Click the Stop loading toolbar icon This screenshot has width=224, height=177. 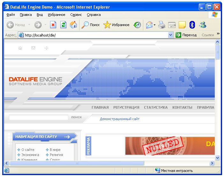point(53,25)
